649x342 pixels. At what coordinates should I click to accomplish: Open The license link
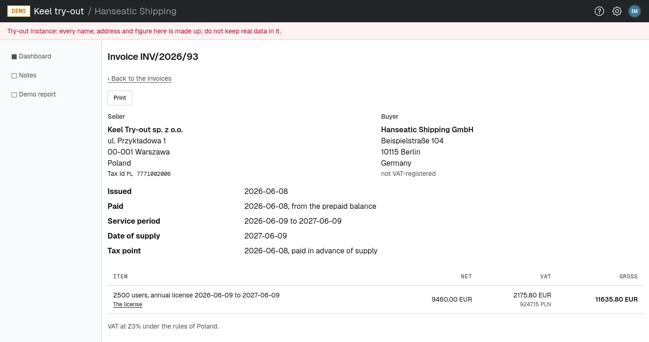point(127,304)
